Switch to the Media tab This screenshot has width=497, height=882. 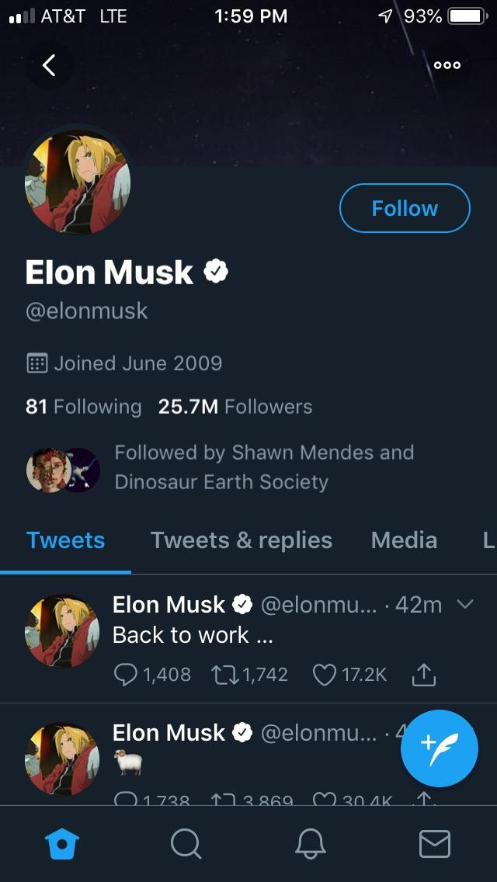point(404,540)
